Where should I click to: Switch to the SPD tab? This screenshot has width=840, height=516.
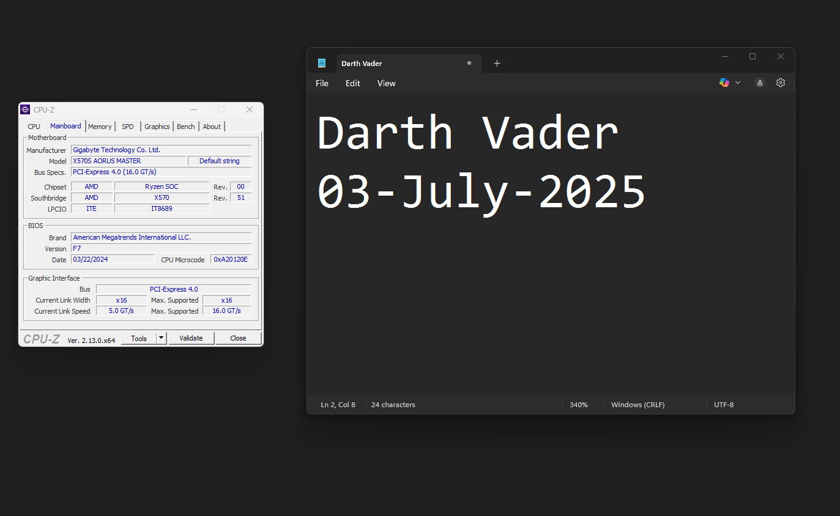pos(127,127)
